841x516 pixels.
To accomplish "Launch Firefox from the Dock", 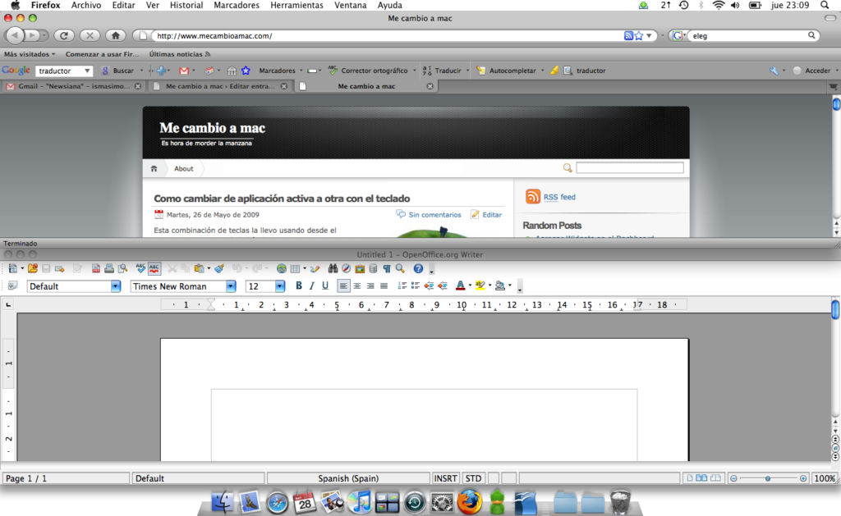I will pos(469,502).
